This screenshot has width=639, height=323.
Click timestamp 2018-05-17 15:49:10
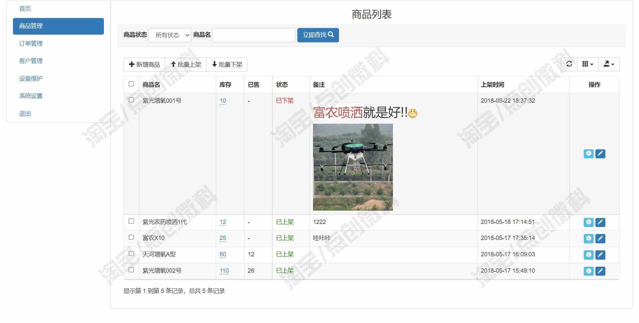(x=508, y=271)
